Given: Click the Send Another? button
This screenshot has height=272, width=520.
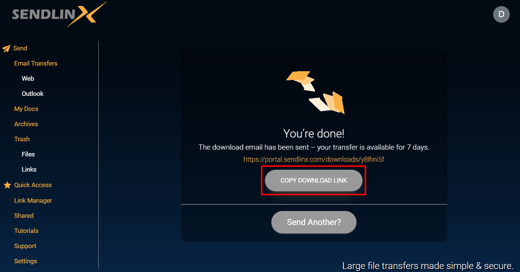Looking at the screenshot, I should click(x=314, y=222).
